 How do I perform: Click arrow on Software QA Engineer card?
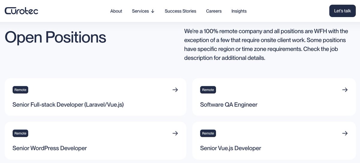(345, 90)
